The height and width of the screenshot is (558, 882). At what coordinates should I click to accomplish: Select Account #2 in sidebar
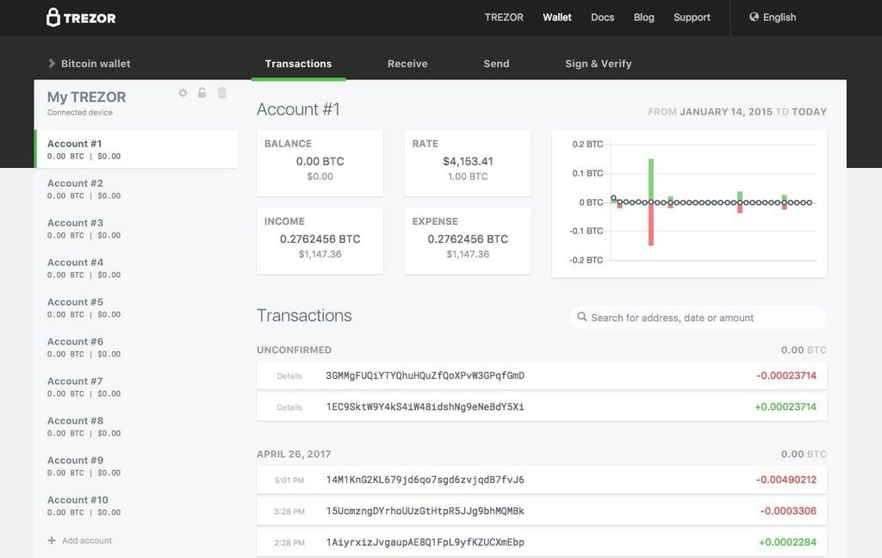pyautogui.click(x=136, y=189)
